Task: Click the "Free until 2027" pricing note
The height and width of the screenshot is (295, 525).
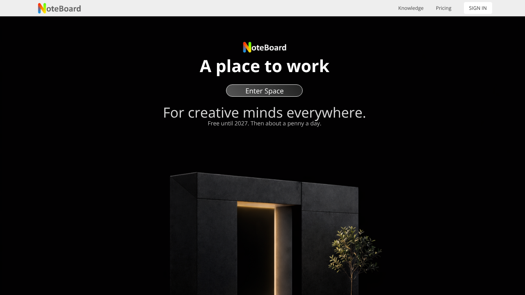Action: (x=264, y=123)
